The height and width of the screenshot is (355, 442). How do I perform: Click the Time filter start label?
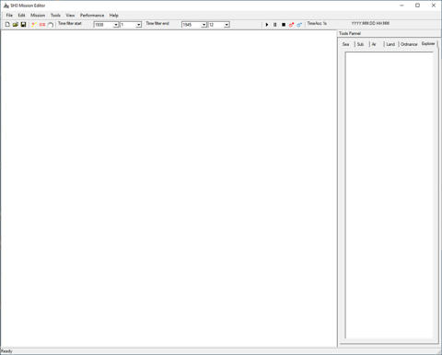click(x=70, y=23)
